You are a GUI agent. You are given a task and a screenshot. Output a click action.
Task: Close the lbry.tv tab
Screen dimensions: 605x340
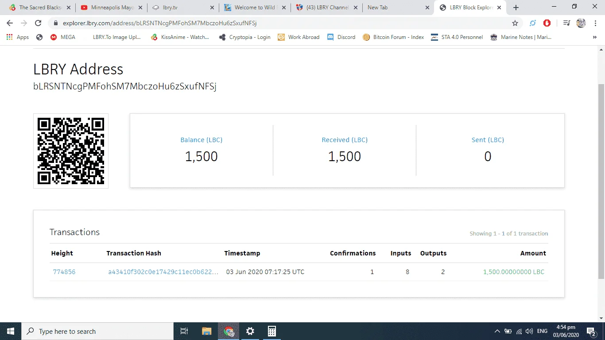click(212, 8)
